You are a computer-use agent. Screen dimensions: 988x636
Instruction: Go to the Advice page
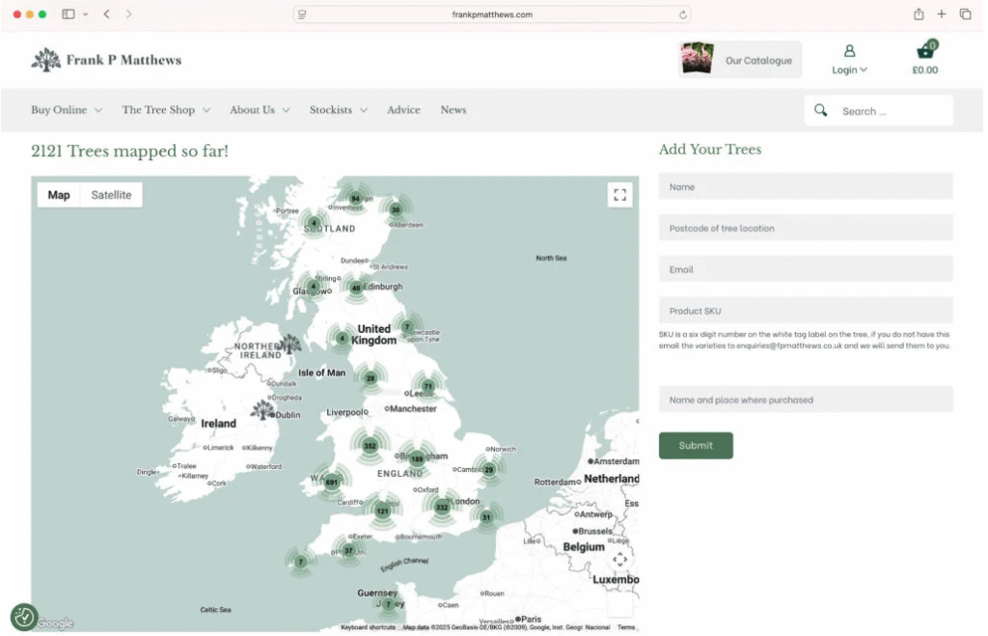pos(403,110)
